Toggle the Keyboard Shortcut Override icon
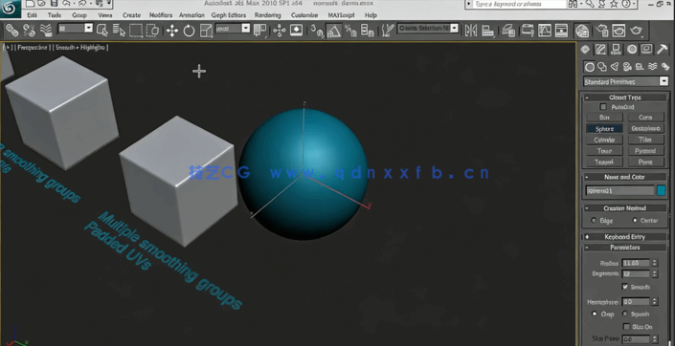This screenshot has height=346, width=675. [296, 30]
